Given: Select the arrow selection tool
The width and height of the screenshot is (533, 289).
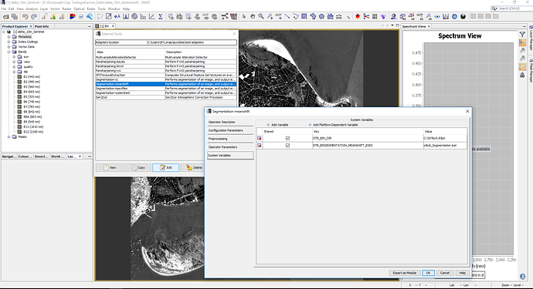Looking at the screenshot, I should click(244, 16).
